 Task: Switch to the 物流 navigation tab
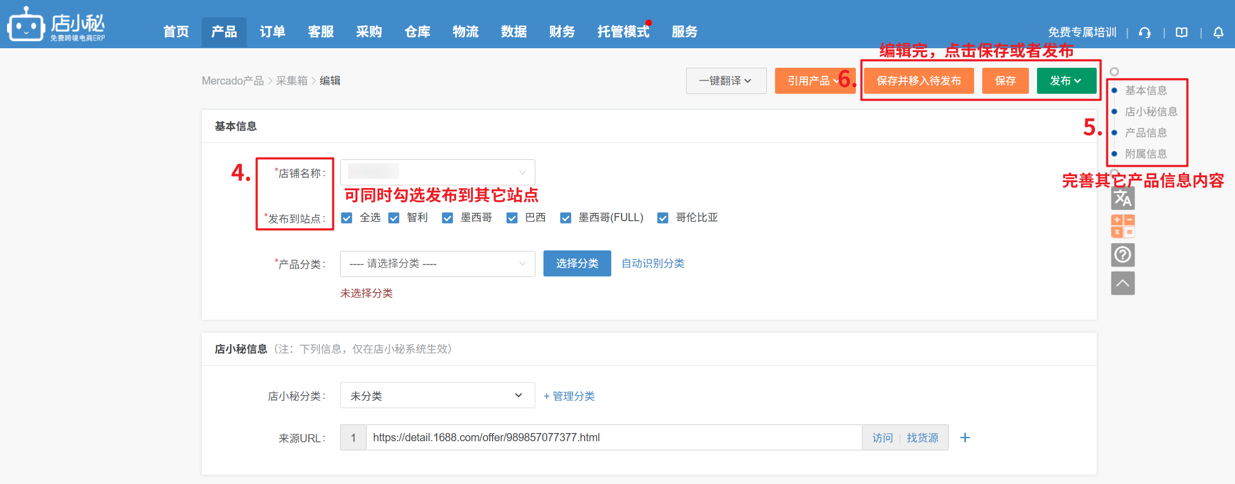(x=465, y=32)
